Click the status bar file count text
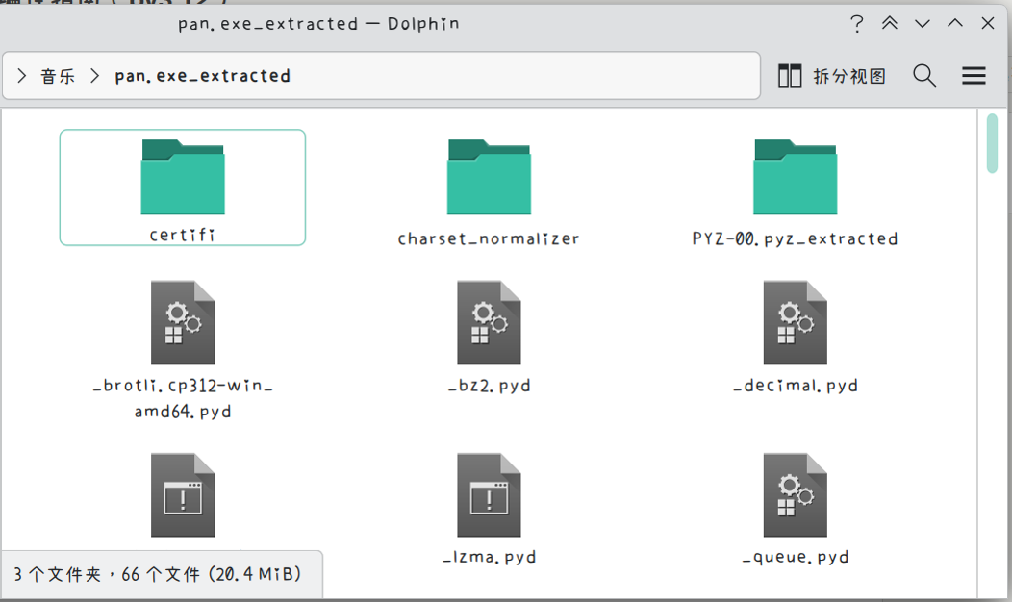Image resolution: width=1012 pixels, height=602 pixels. point(159,575)
